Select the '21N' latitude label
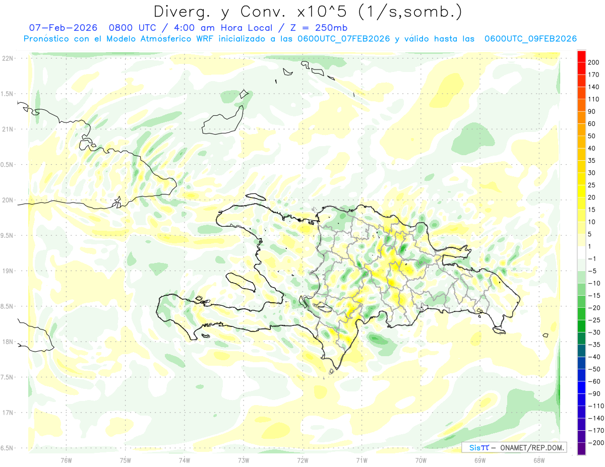The image size is (605, 467). [x=7, y=129]
